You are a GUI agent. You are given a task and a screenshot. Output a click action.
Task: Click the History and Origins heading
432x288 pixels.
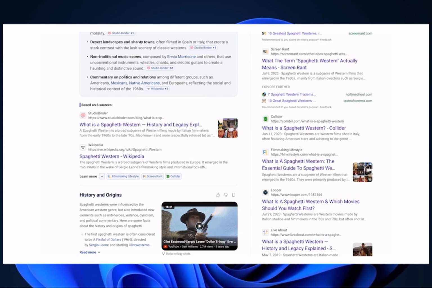100,195
